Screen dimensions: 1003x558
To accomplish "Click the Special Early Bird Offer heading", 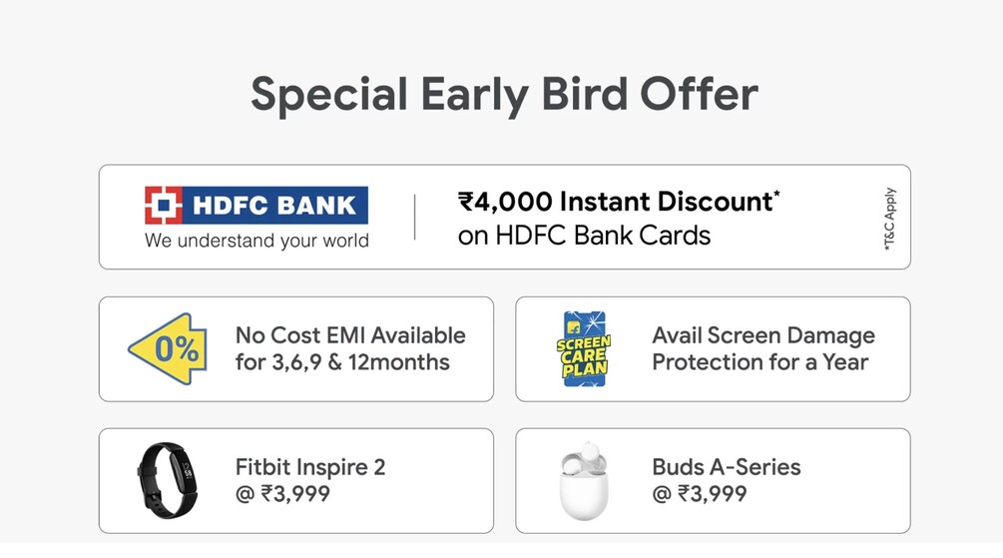I will click(503, 94).
